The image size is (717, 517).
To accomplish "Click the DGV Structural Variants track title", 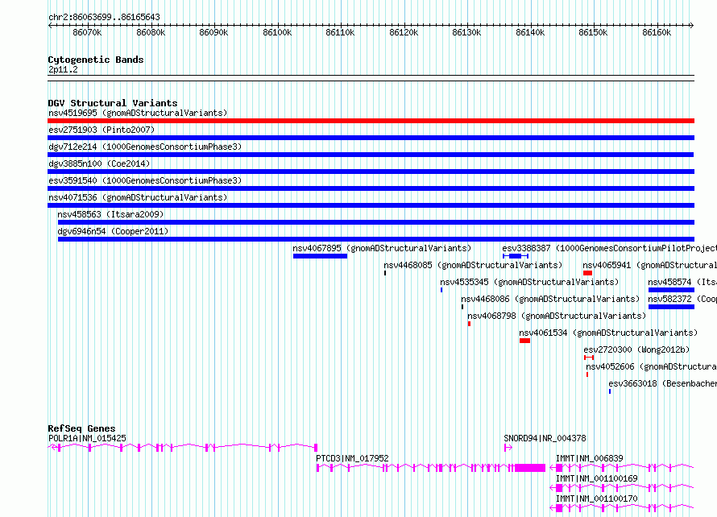I will (113, 103).
